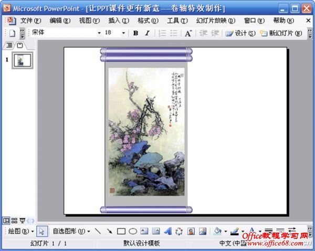Screen dimensions: 315x251
Task: Click the Insert Clip Art icon
Action: click(x=191, y=231)
